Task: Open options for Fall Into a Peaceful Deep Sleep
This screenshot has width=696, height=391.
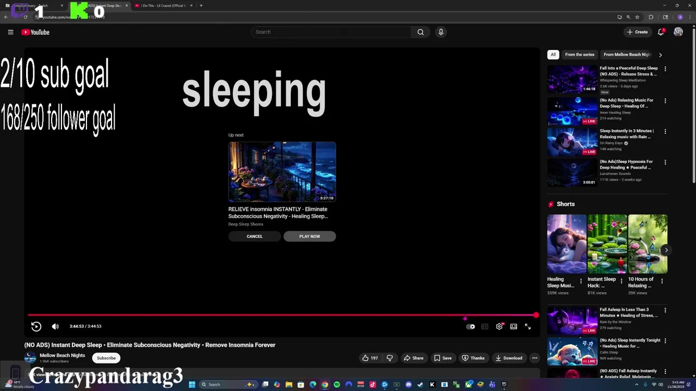Action: tap(665, 69)
